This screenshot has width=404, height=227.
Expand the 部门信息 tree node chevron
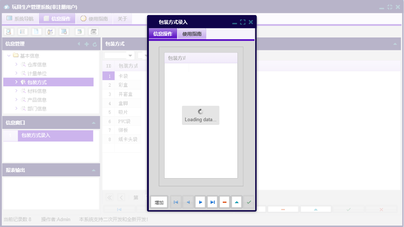(x=16, y=108)
